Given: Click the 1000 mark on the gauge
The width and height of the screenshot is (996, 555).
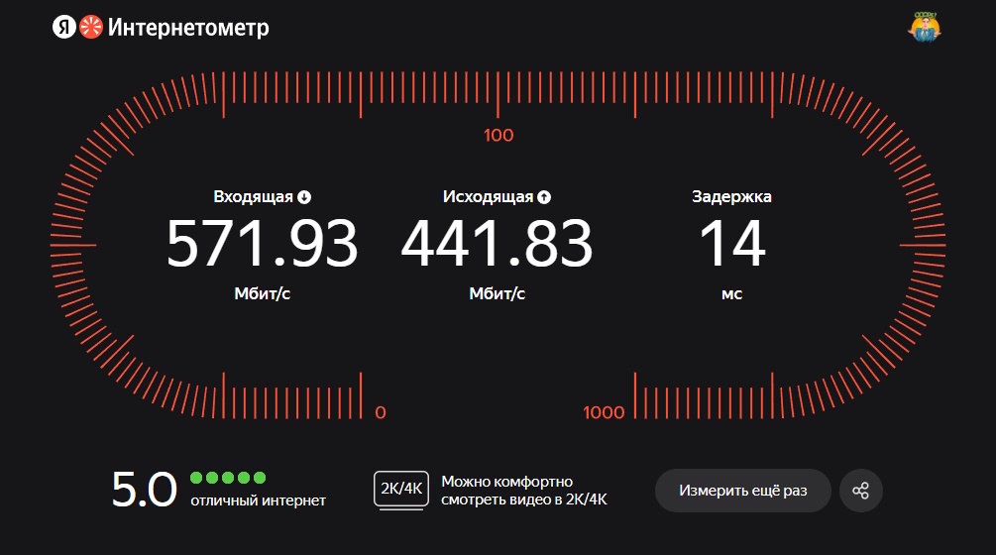Looking at the screenshot, I should pos(605,412).
